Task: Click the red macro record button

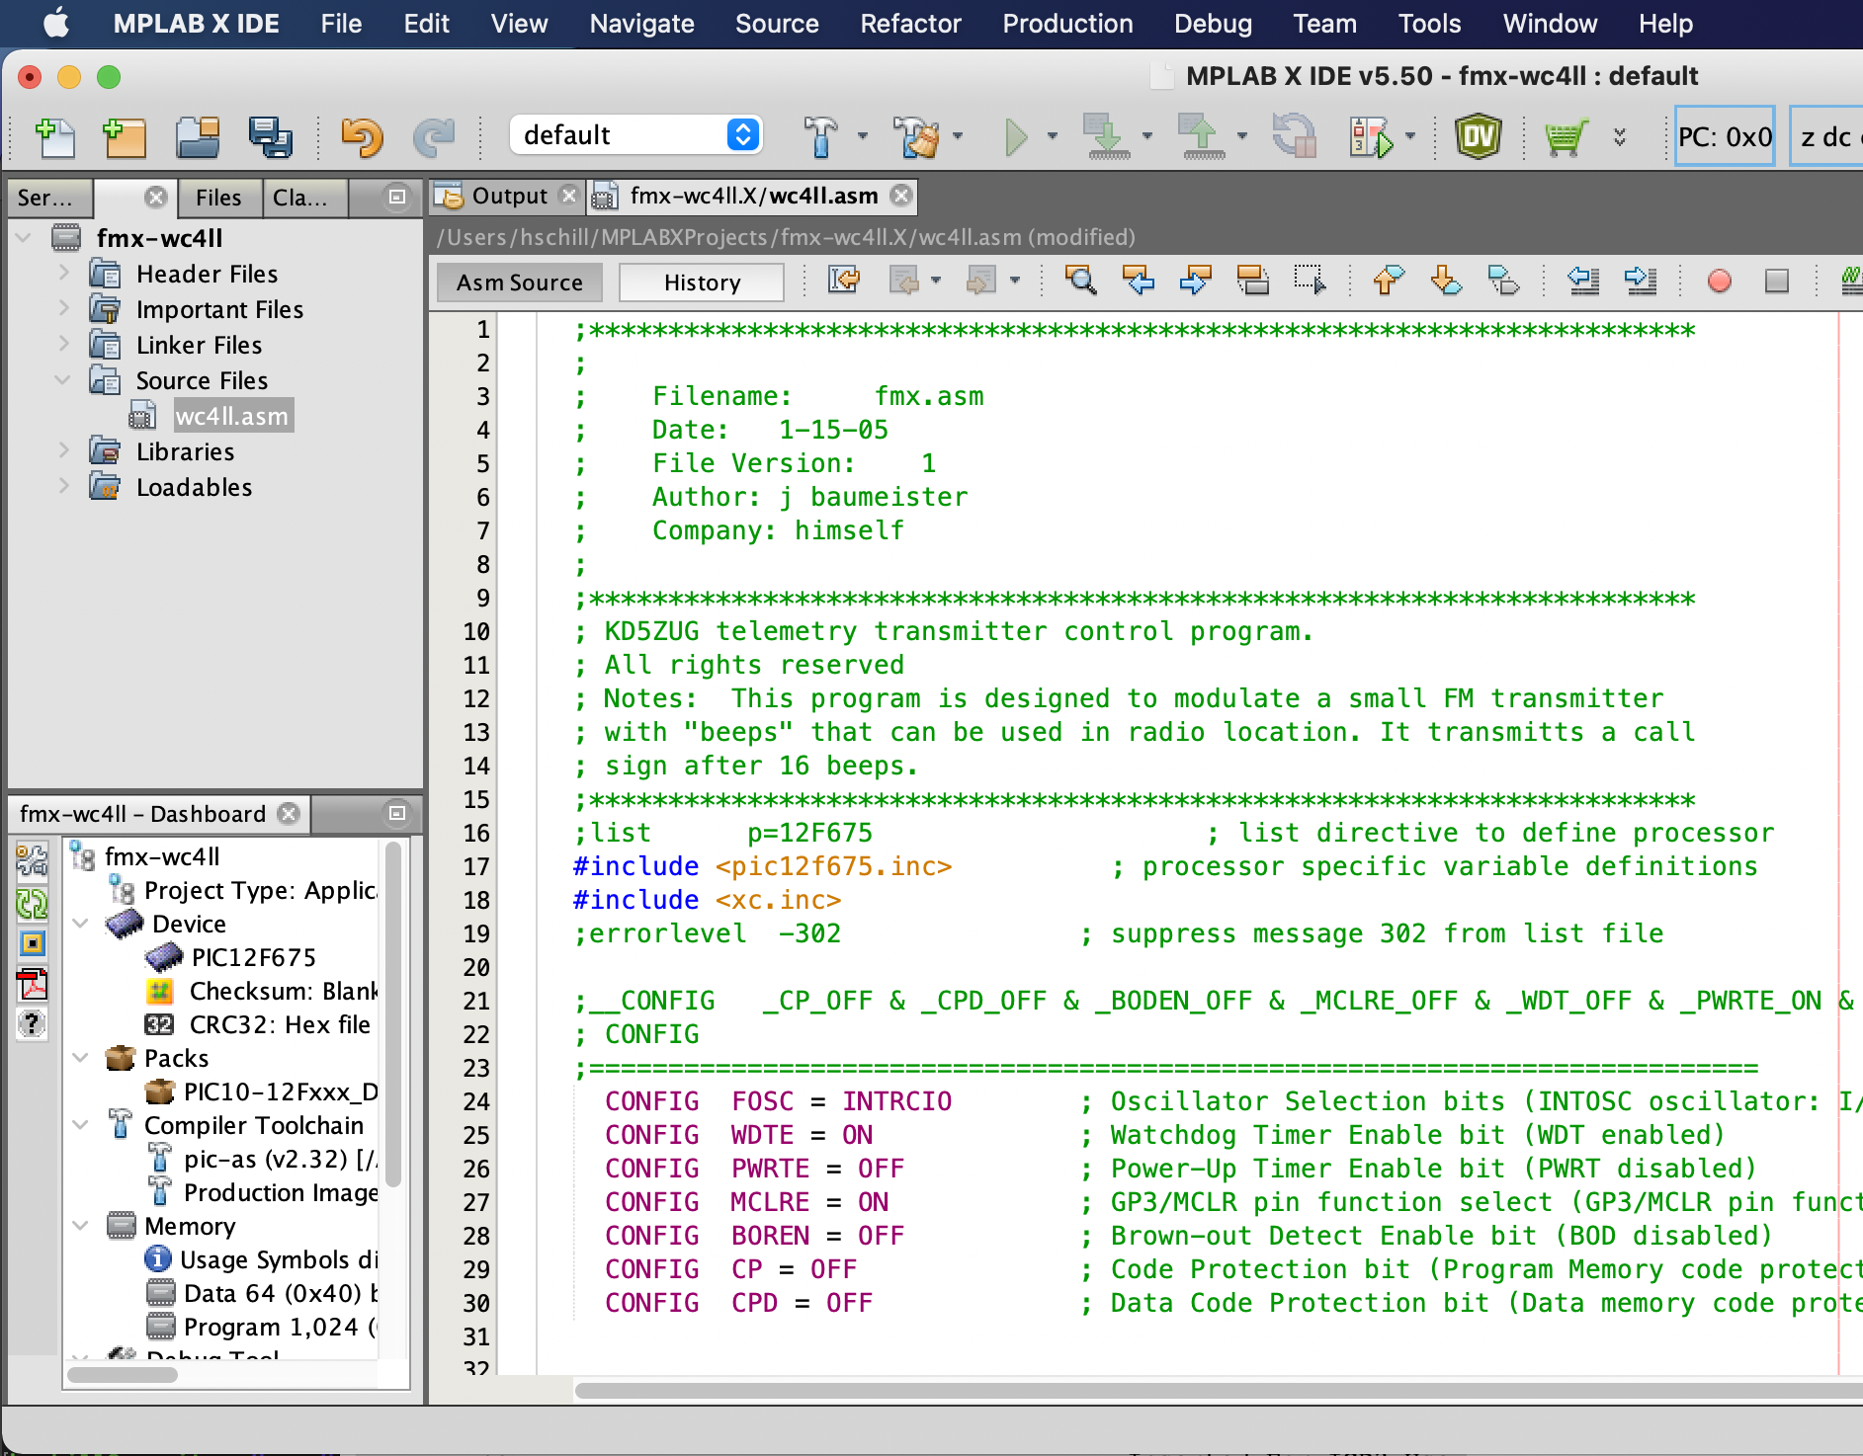Action: pos(1719,282)
